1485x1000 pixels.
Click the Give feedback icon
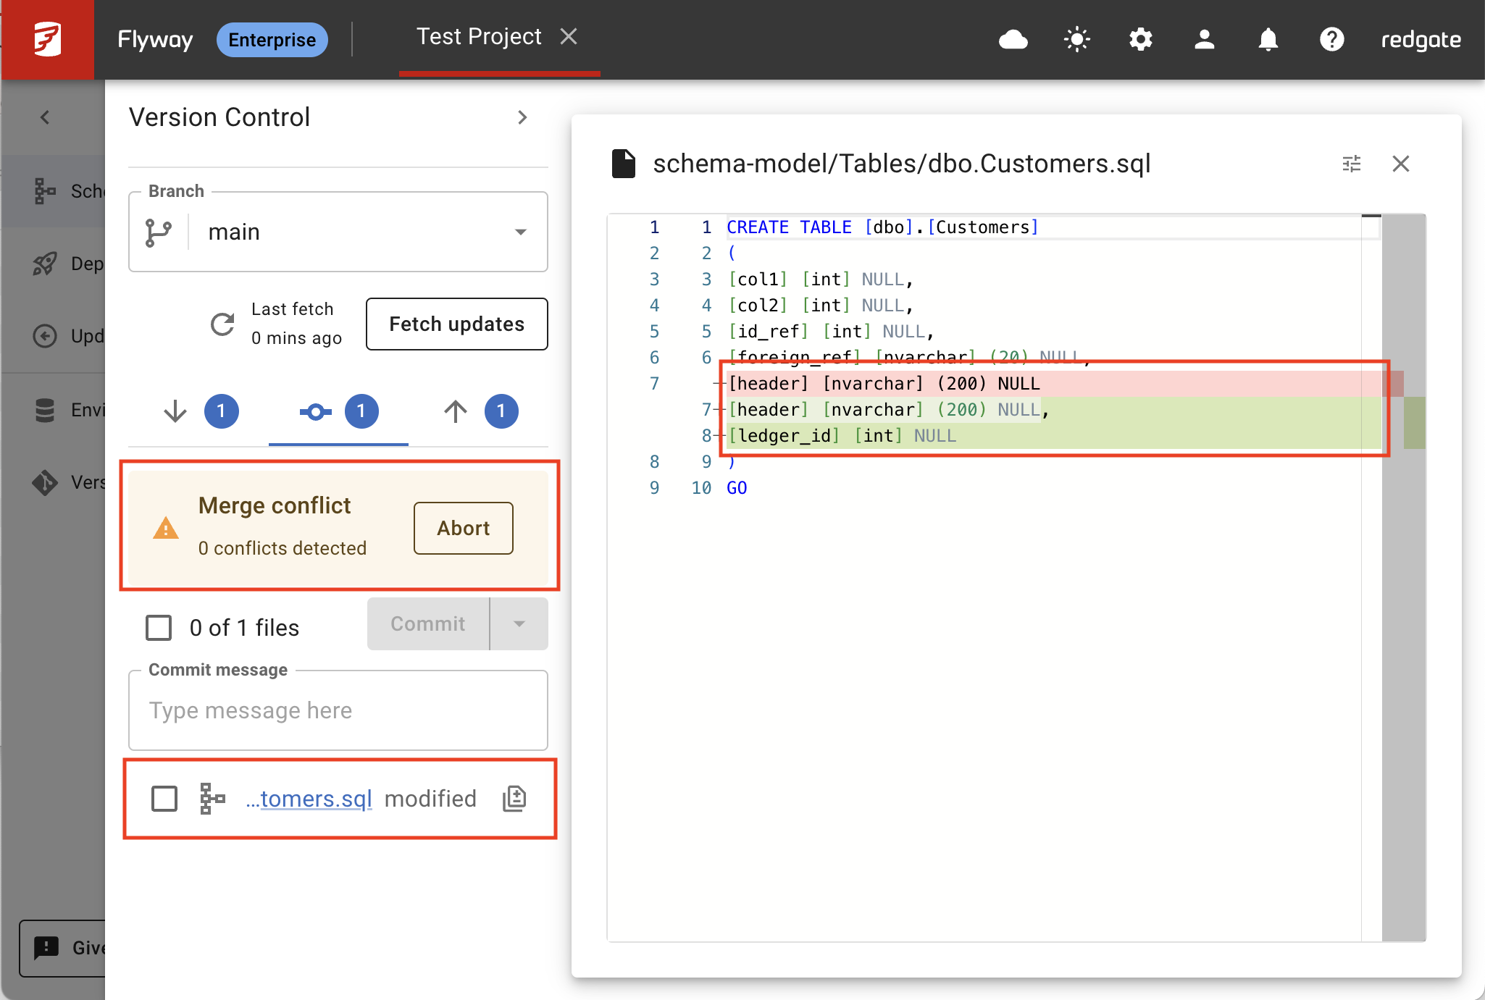click(46, 947)
